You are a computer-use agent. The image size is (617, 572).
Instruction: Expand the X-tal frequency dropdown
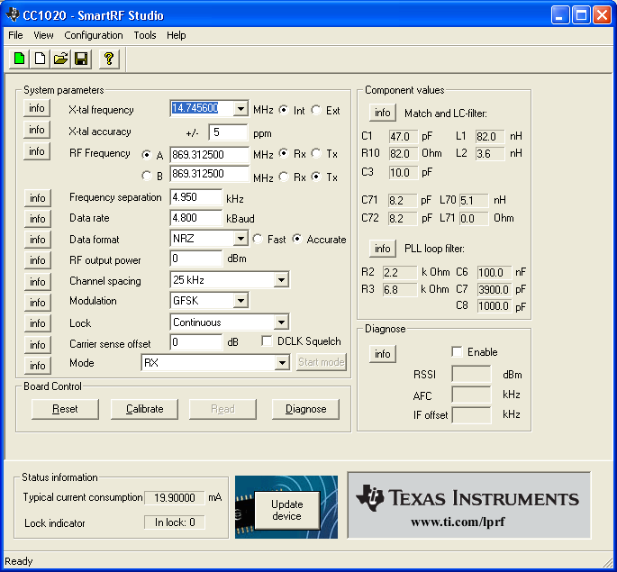point(240,109)
